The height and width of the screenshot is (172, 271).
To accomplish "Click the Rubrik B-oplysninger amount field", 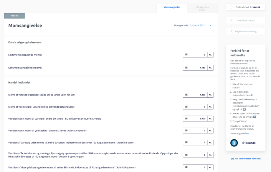I will click(198, 155).
